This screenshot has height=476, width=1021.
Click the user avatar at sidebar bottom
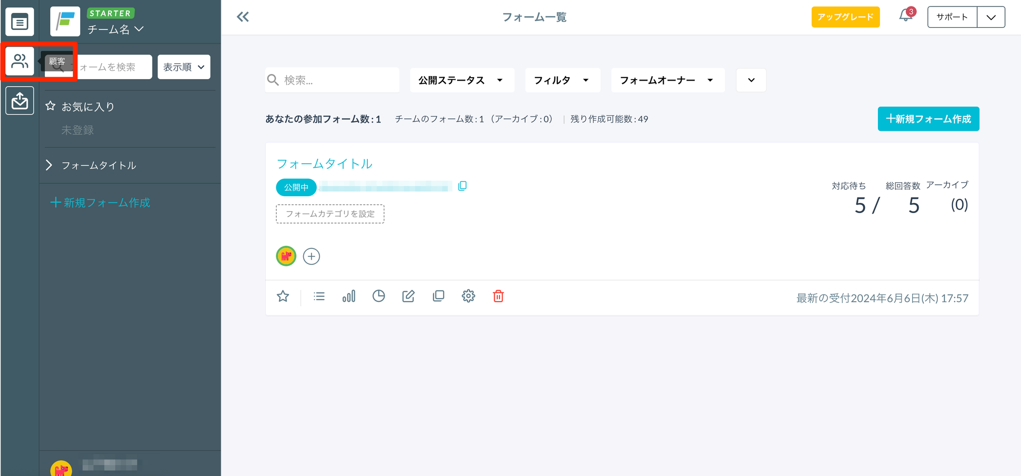tap(61, 469)
